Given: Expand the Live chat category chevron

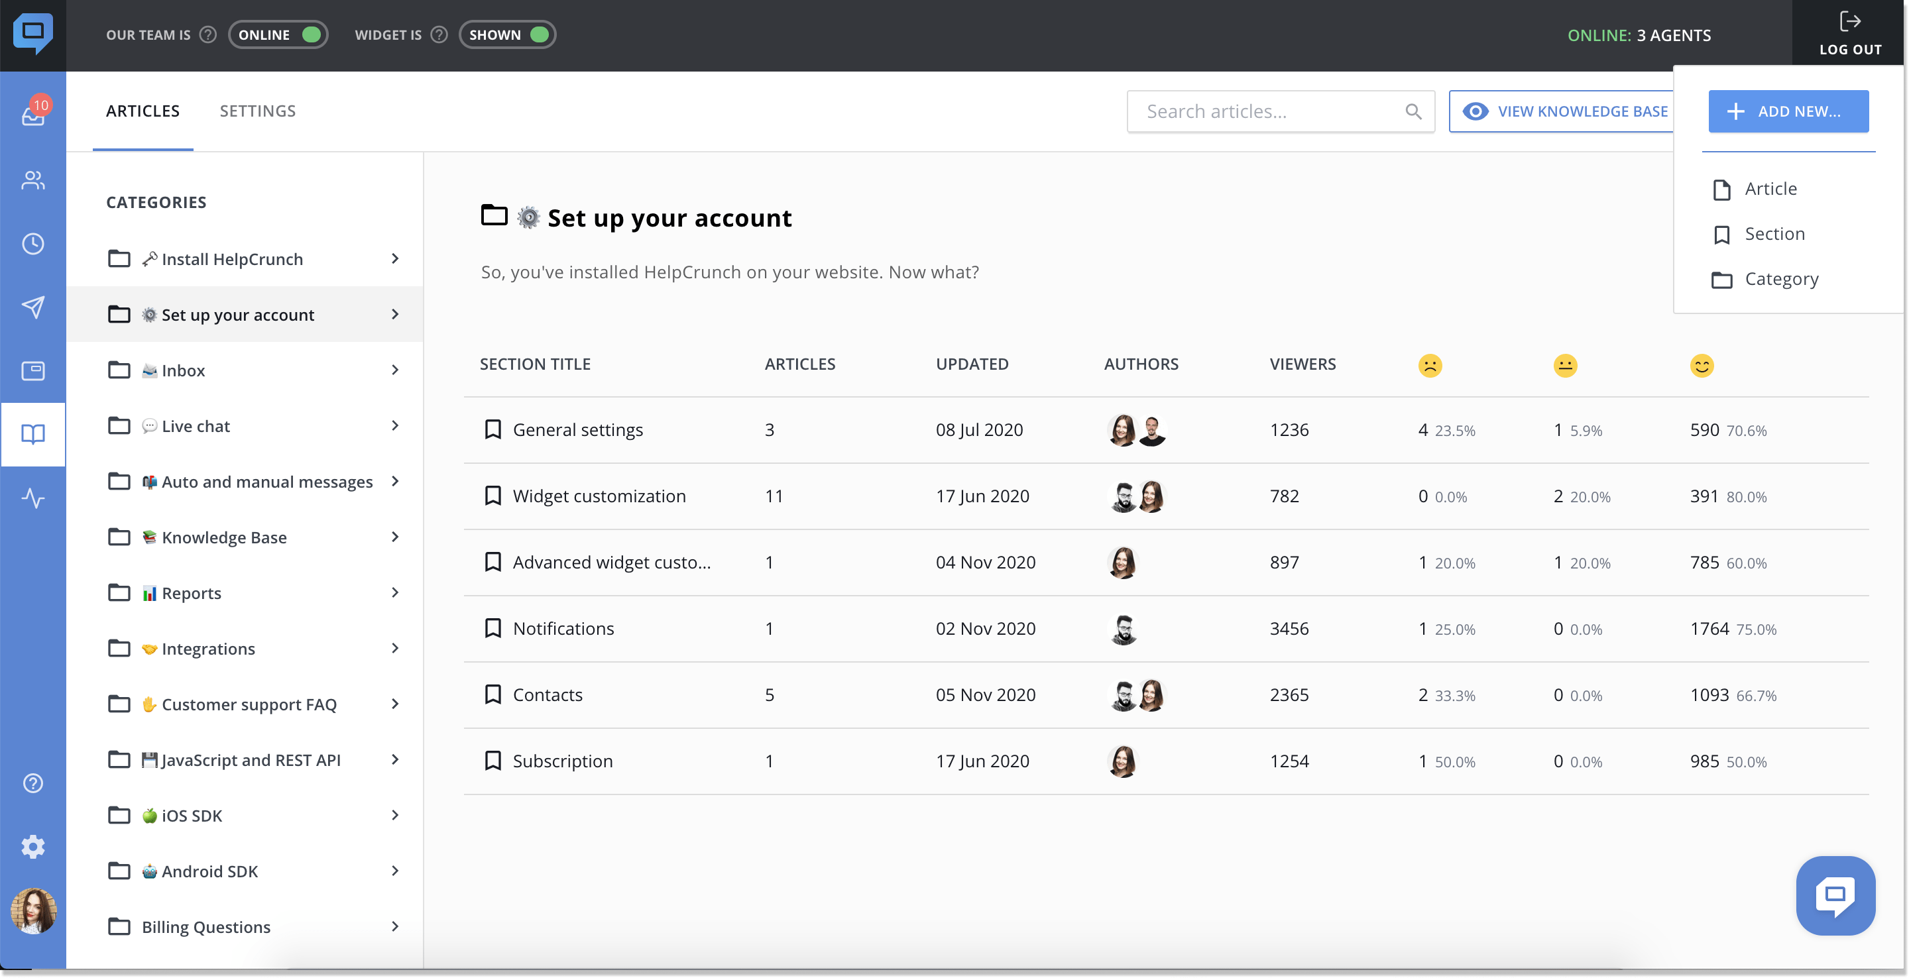Looking at the screenshot, I should click(x=395, y=425).
